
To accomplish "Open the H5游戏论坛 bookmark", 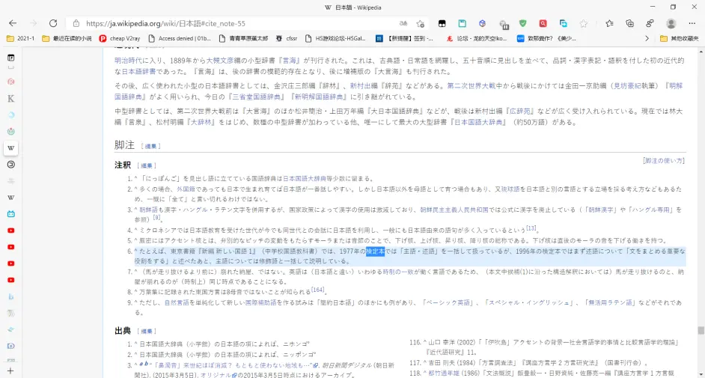I will click(335, 39).
